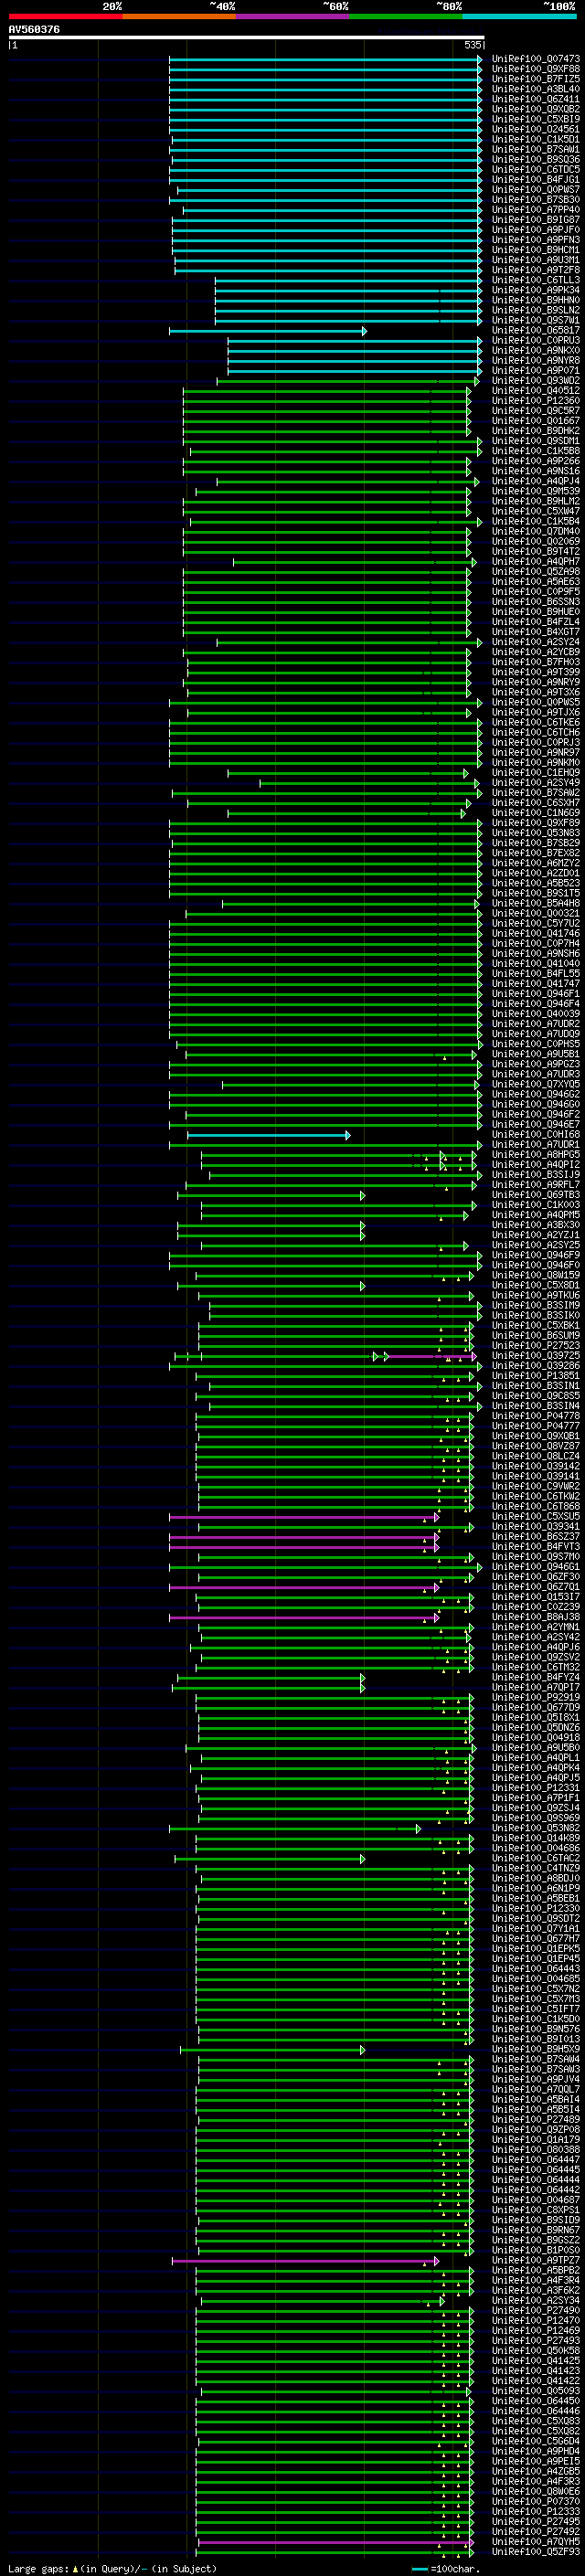Click label UniRef100_Q93WD2

(536, 381)
